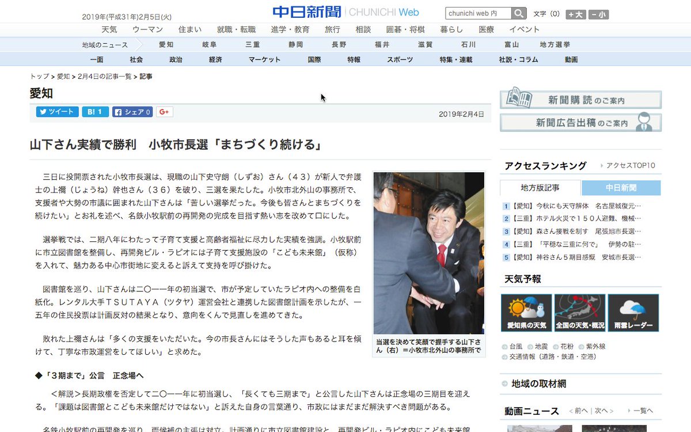Viewport: 691px width, 432px height.
Task: Go to 一面 section
Action: (x=97, y=59)
